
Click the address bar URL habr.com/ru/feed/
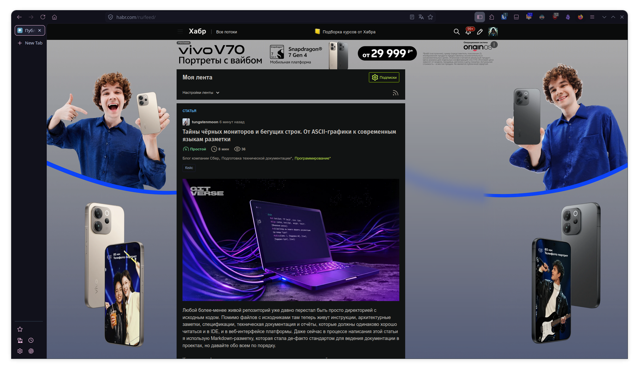coord(136,17)
